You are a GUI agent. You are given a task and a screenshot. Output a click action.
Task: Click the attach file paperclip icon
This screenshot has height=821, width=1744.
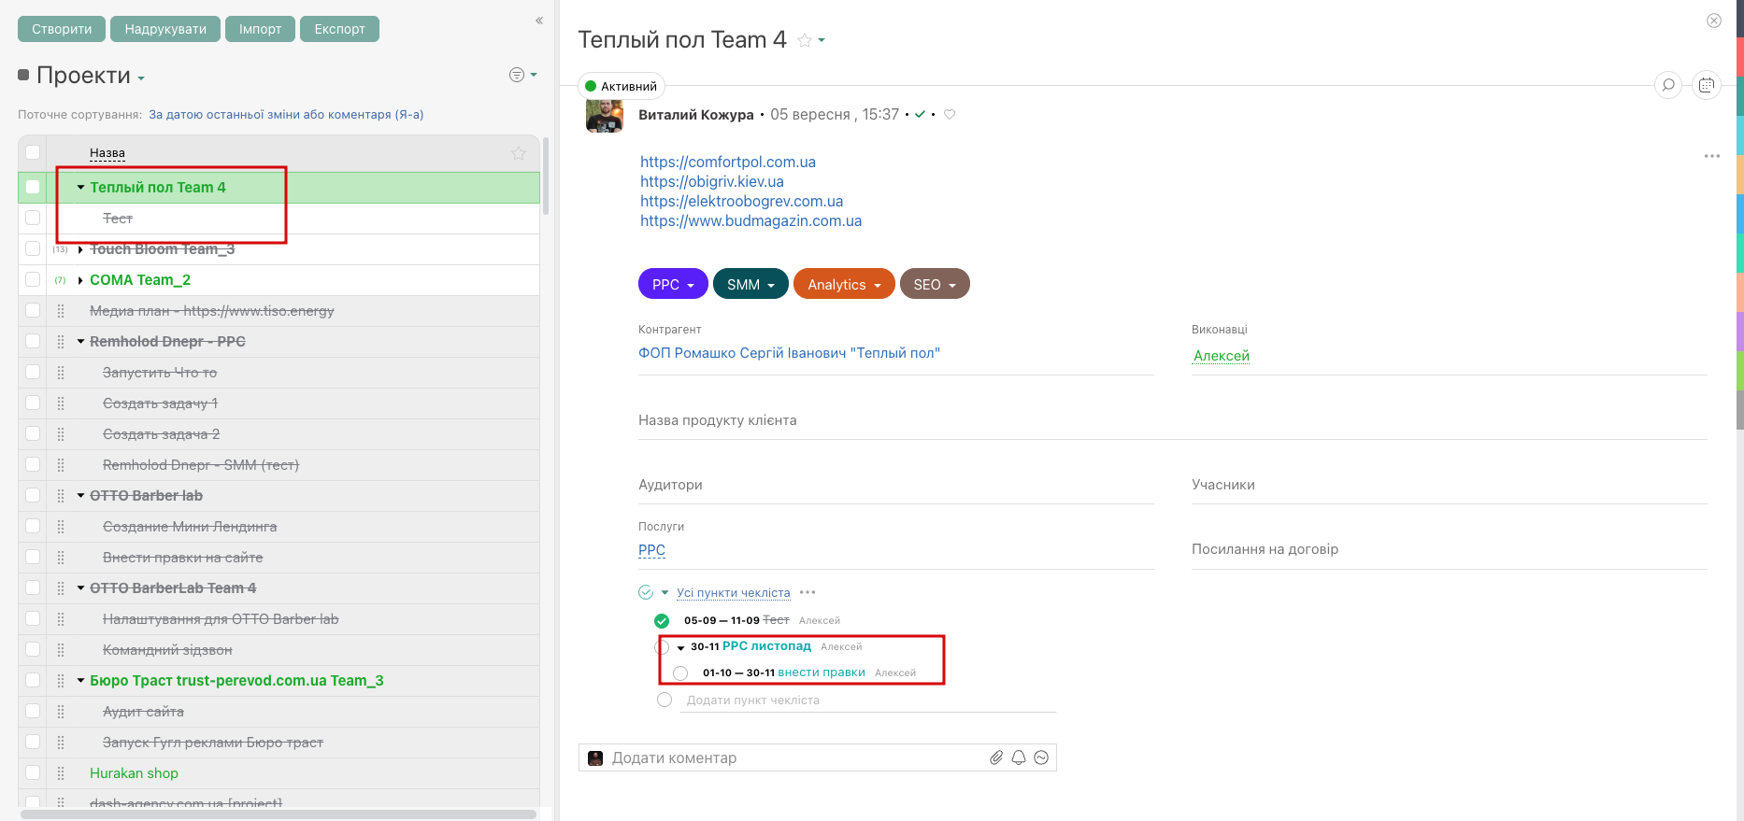(x=996, y=757)
